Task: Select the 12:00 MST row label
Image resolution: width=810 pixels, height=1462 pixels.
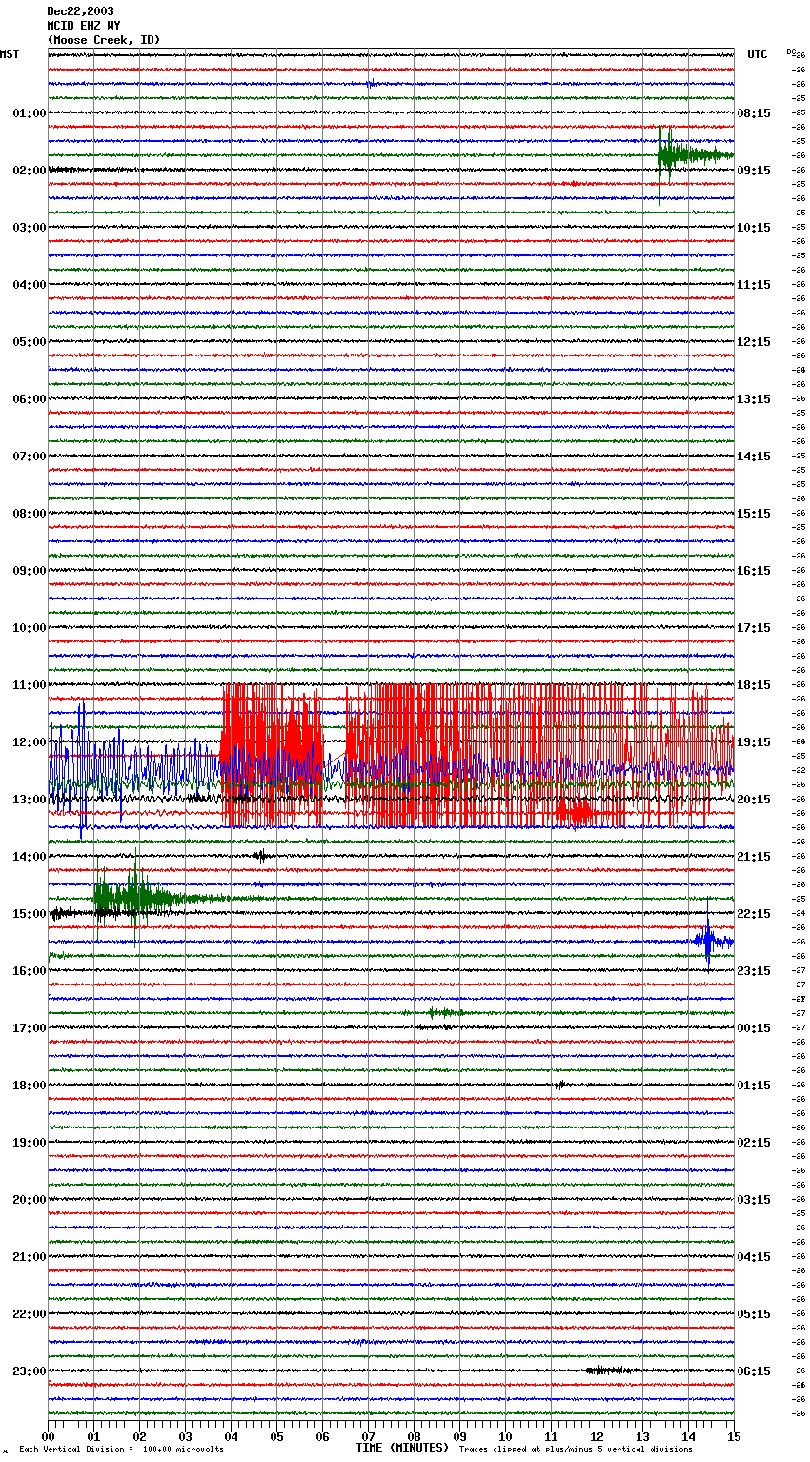Action: pos(30,742)
